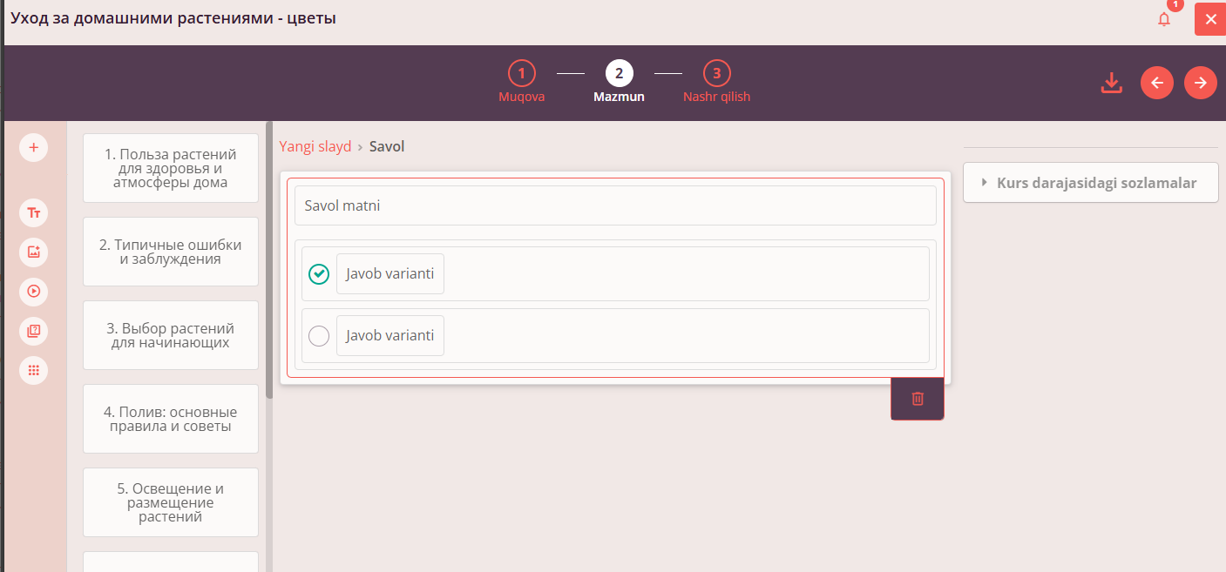This screenshot has height=572, width=1226.
Task: Open slide 2 Типичные ошибки и заблуждения
Action: pos(171,252)
